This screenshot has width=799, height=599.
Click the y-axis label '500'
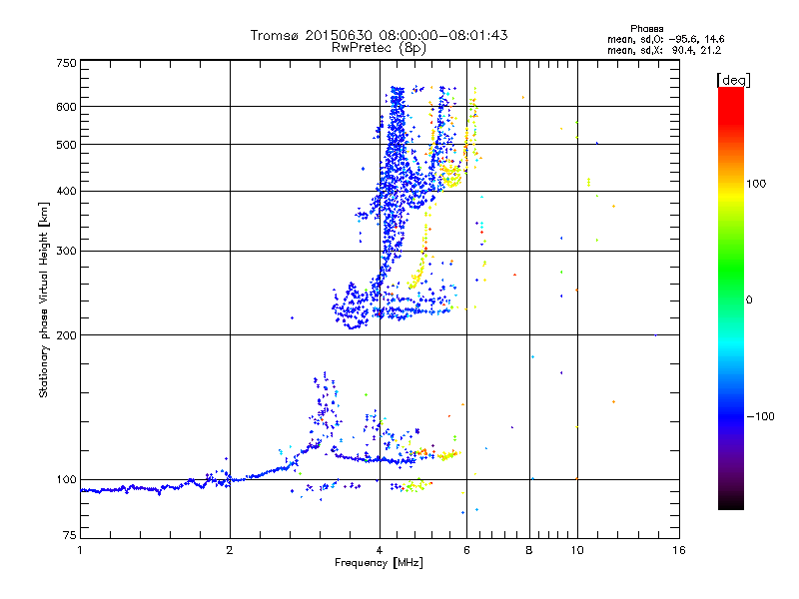pyautogui.click(x=66, y=145)
